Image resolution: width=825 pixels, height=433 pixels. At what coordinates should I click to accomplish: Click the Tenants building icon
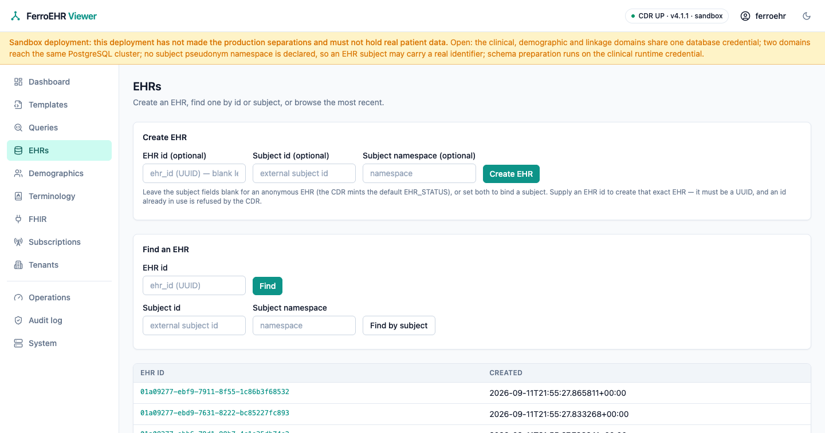tap(18, 265)
